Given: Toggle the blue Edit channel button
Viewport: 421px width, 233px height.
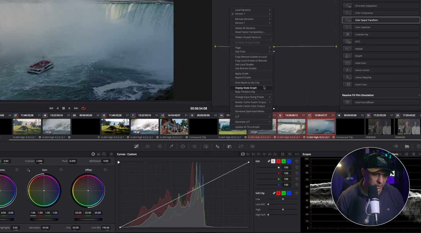Looking at the screenshot, I should click(x=289, y=161).
